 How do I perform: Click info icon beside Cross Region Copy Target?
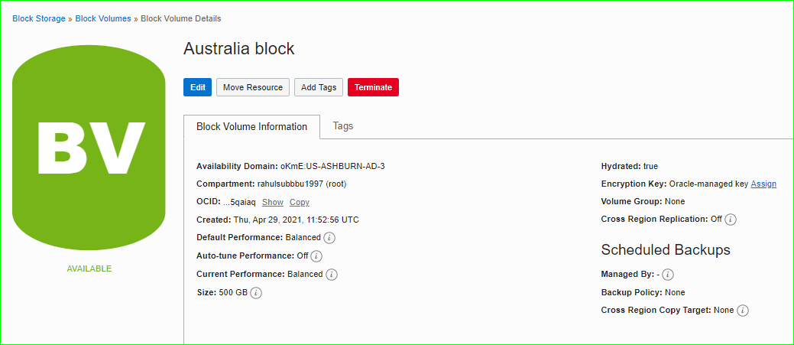click(743, 311)
